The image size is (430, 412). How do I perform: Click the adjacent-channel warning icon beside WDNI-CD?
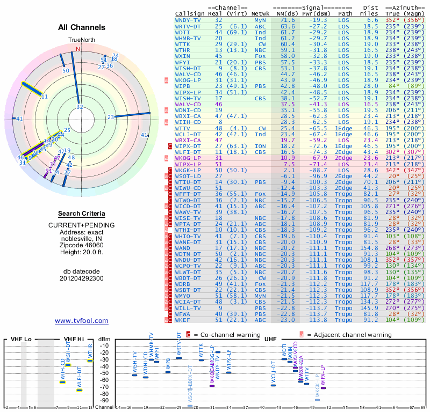[x=166, y=111]
